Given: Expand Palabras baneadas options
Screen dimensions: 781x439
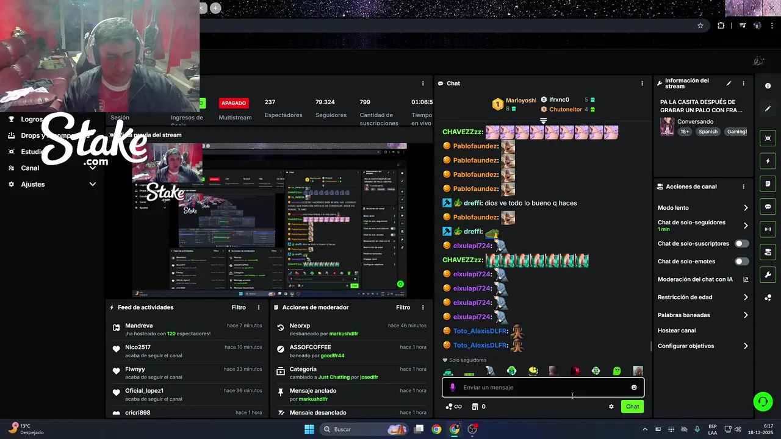Looking at the screenshot, I should (746, 315).
